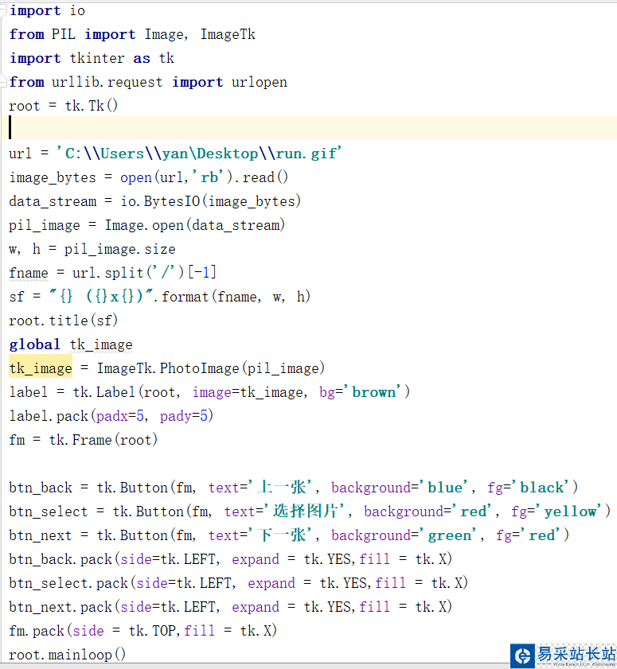This screenshot has width=617, height=669.
Task: Click the 'red' fg string in btn_next
Action: pyautogui.click(x=541, y=535)
